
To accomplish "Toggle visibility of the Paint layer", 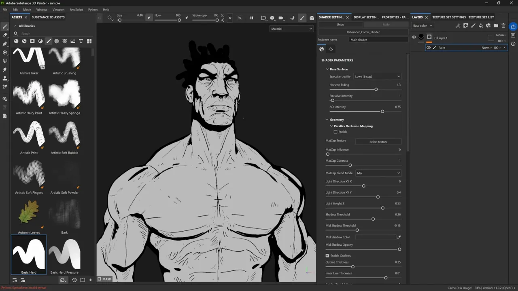I will [429, 47].
